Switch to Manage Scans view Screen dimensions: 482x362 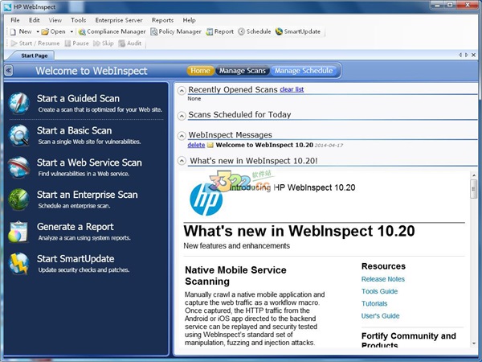(243, 71)
